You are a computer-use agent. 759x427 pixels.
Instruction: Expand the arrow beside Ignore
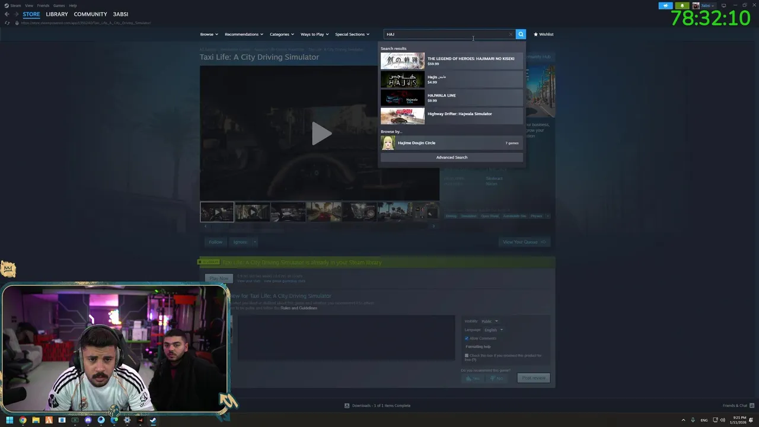(254, 242)
